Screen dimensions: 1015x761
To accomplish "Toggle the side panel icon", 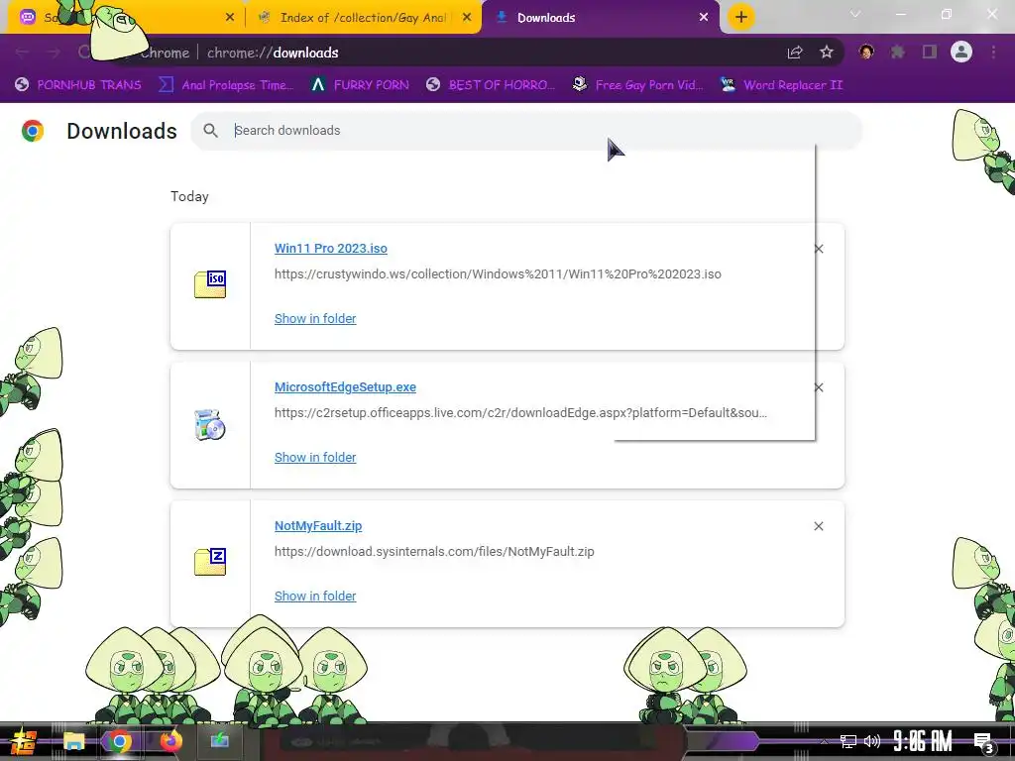I will click(930, 53).
